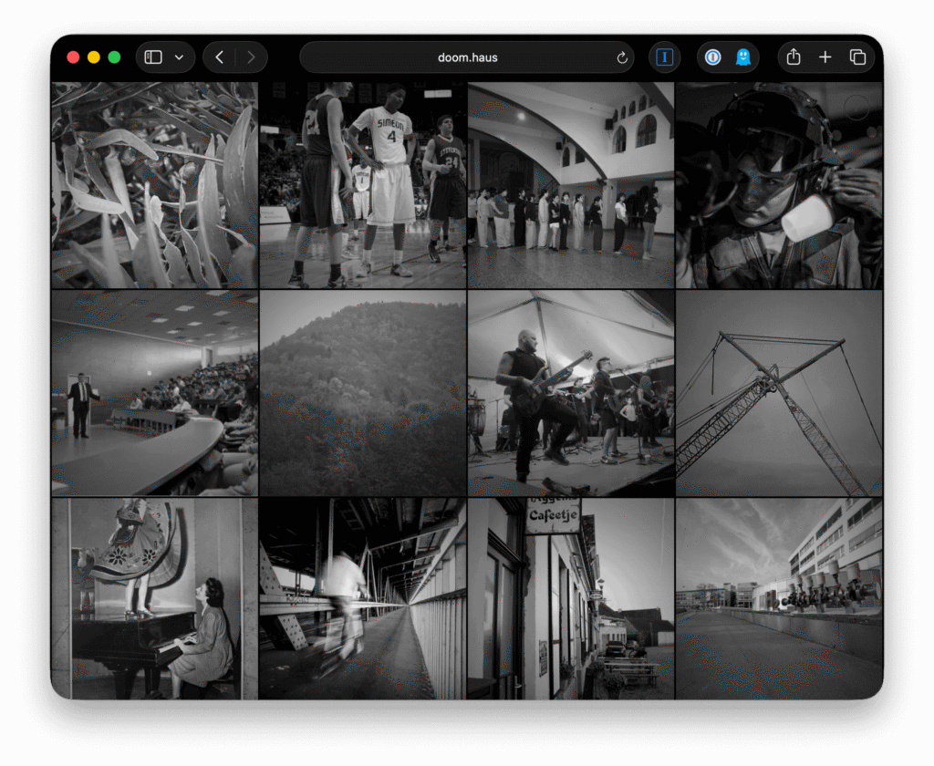Open the woman playing piano photo

154,598
